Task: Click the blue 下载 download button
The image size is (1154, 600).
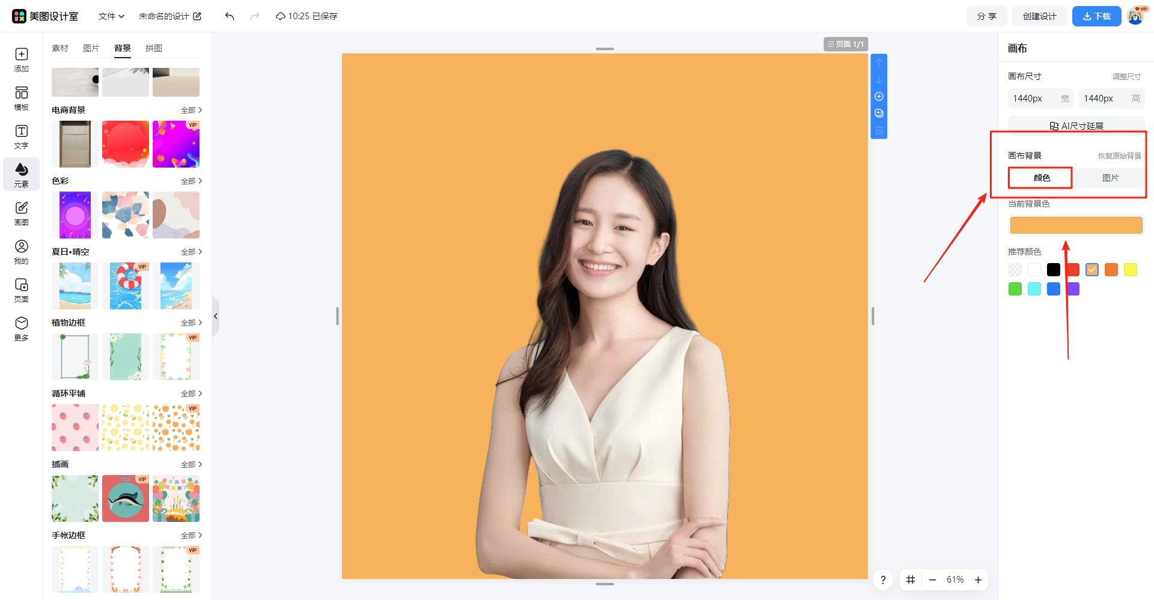Action: point(1097,16)
